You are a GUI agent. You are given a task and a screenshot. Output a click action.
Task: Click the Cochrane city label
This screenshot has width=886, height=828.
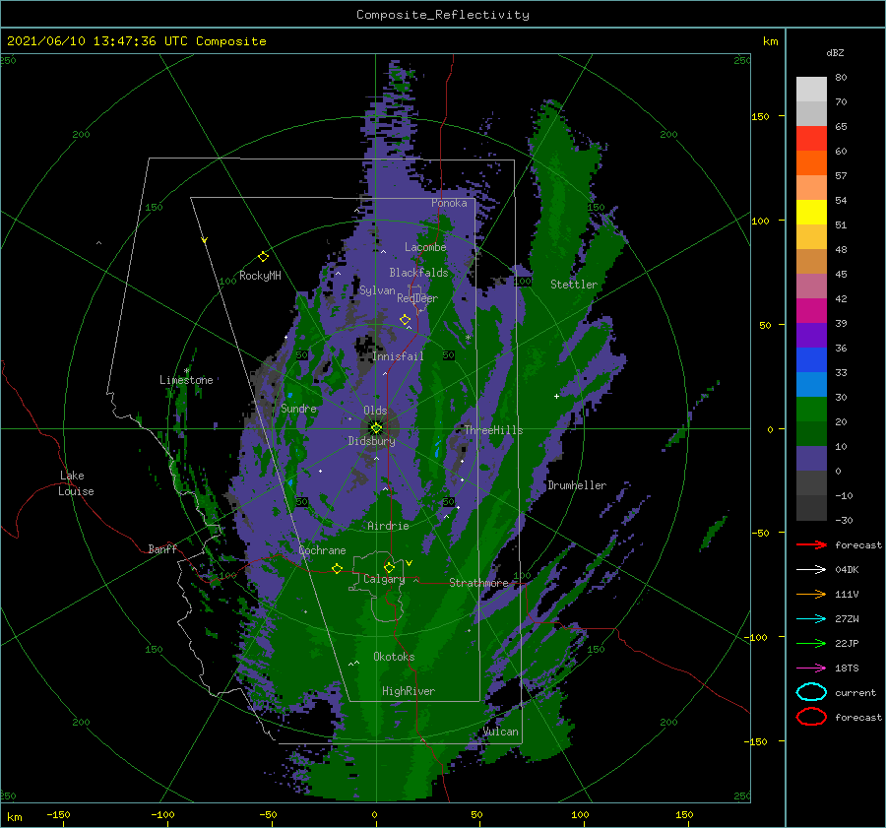click(322, 550)
